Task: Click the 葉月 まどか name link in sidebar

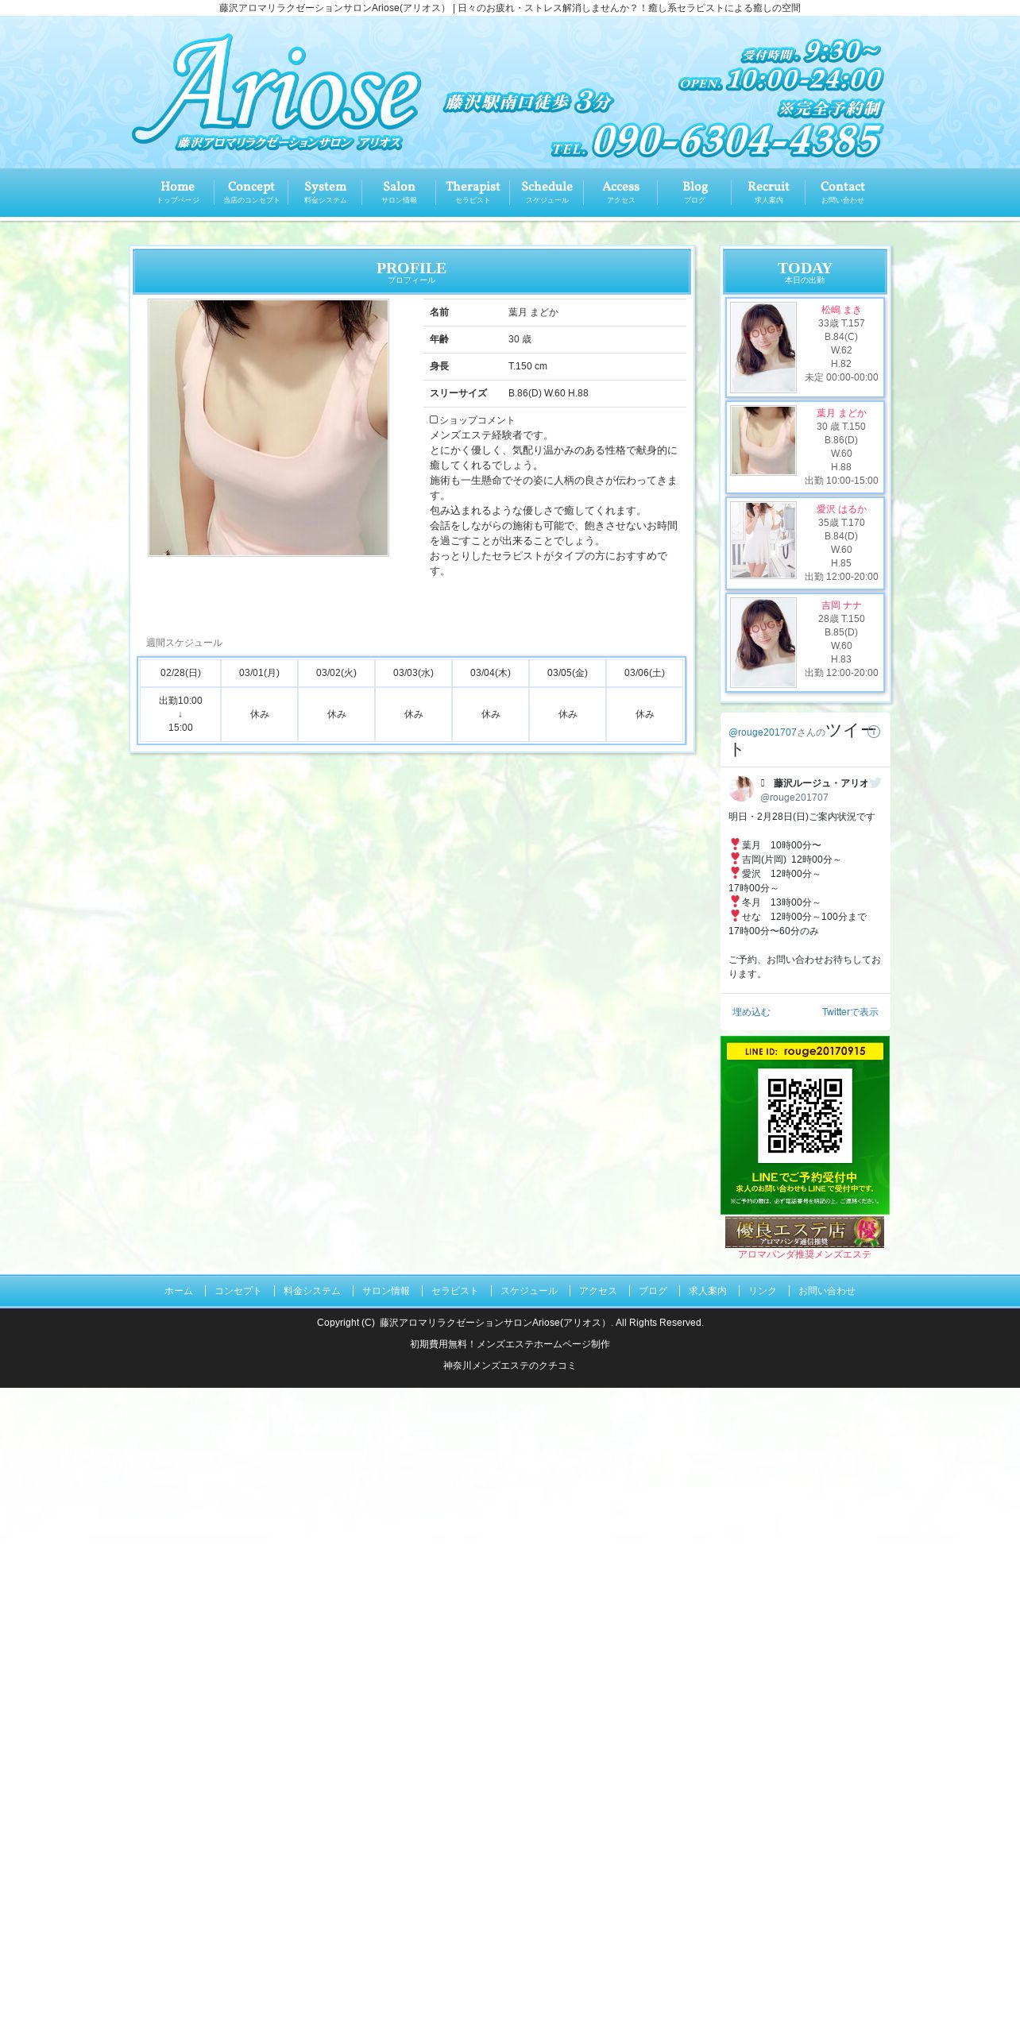Action: pos(841,413)
